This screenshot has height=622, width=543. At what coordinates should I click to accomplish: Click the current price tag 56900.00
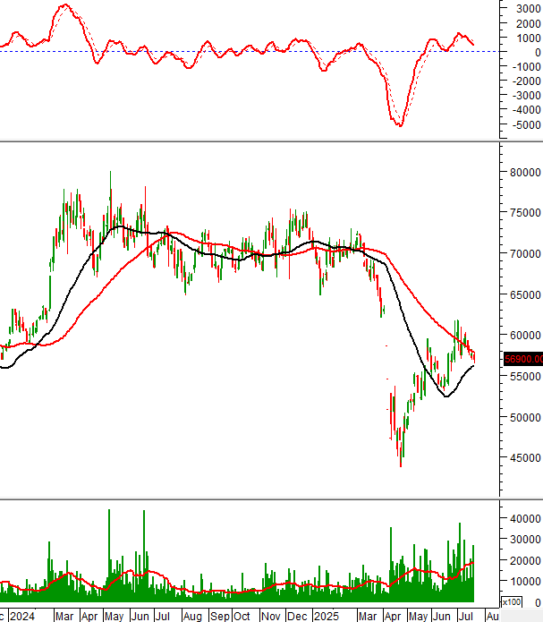(x=523, y=359)
